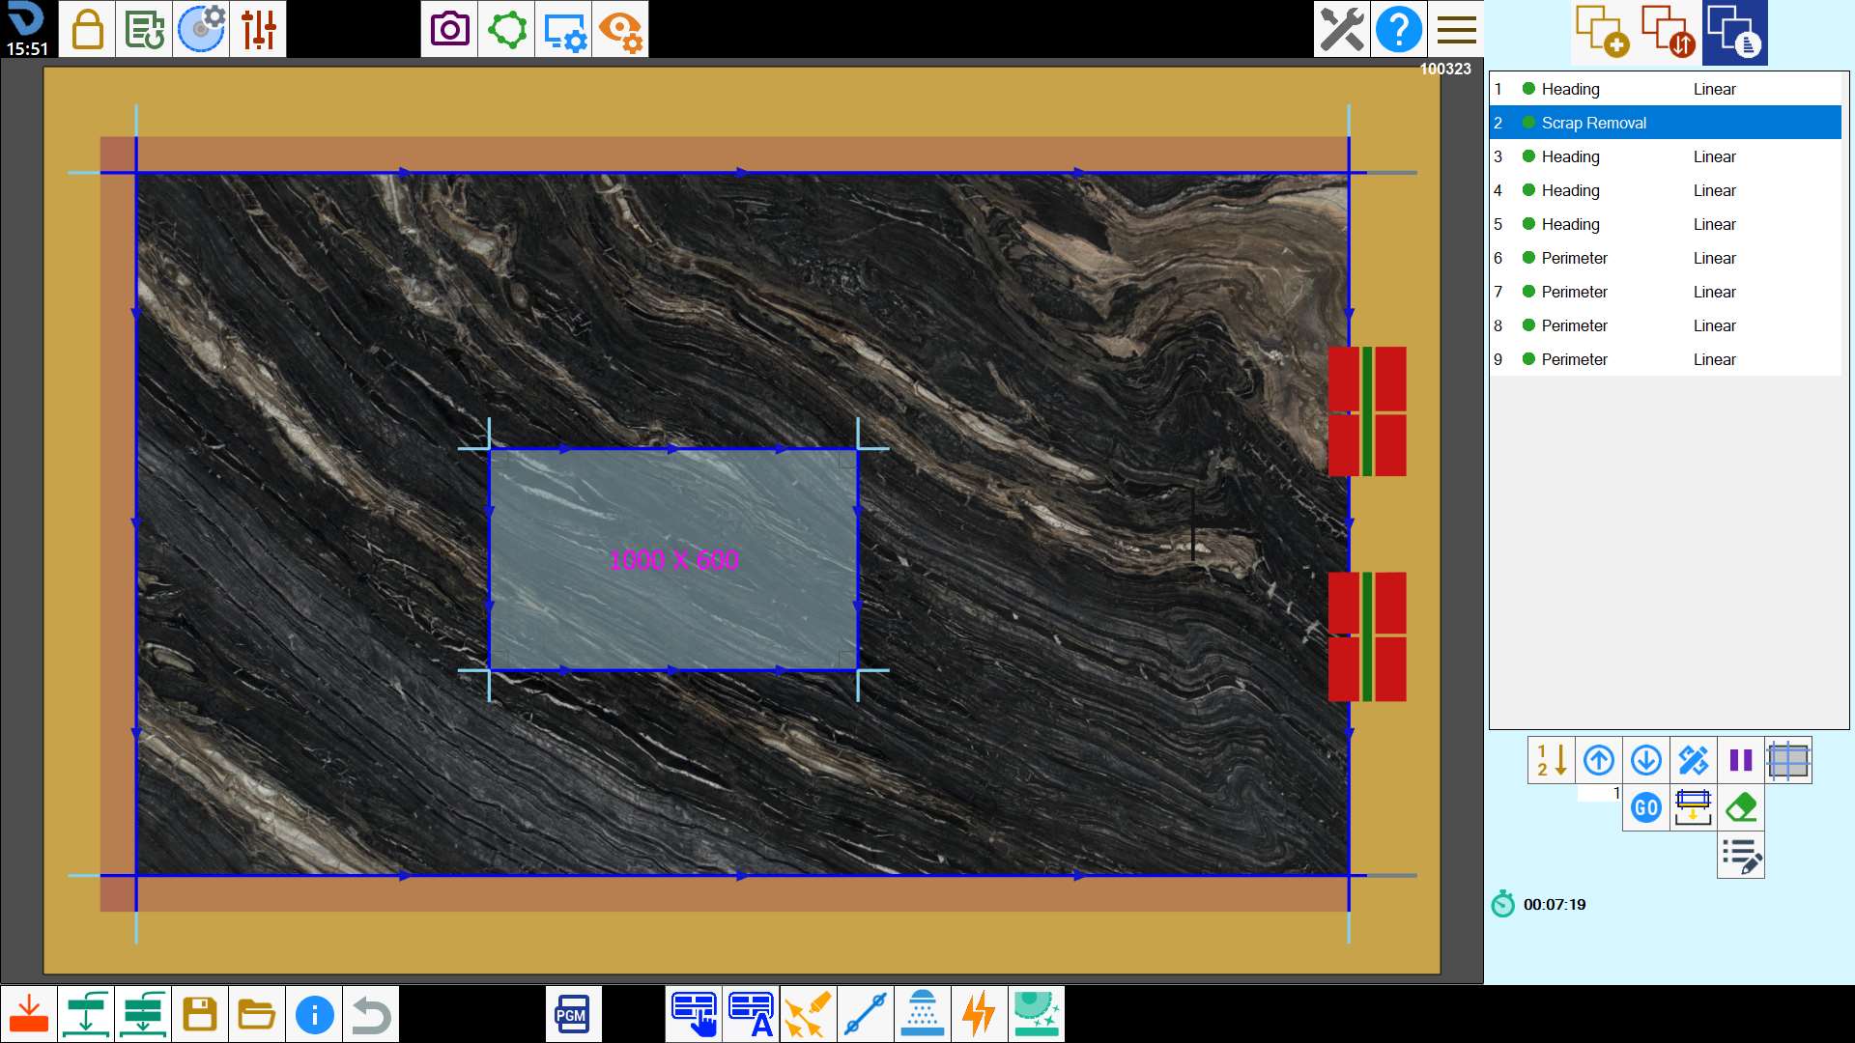Click the lock icon in top toolbar

click(x=87, y=29)
